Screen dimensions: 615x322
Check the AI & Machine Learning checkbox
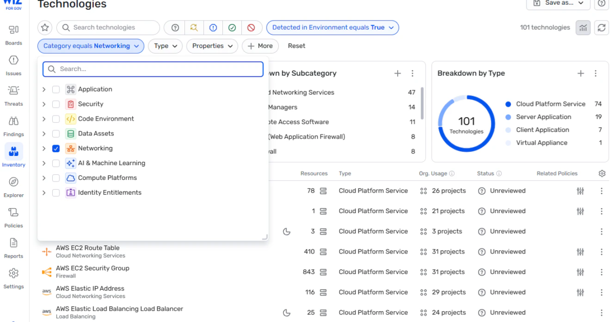tap(56, 164)
